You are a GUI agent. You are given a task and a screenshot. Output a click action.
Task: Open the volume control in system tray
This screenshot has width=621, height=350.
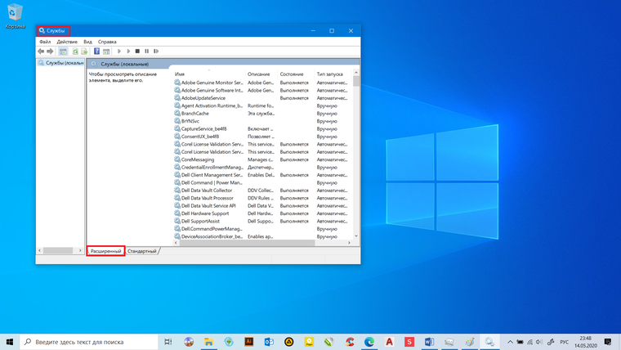point(539,342)
